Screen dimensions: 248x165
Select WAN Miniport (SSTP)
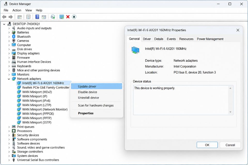coord(37,122)
